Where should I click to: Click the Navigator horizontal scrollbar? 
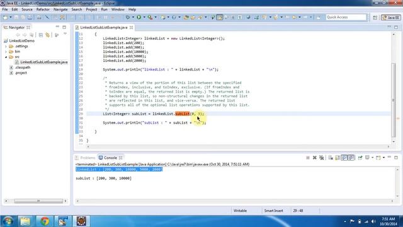tap(38, 201)
